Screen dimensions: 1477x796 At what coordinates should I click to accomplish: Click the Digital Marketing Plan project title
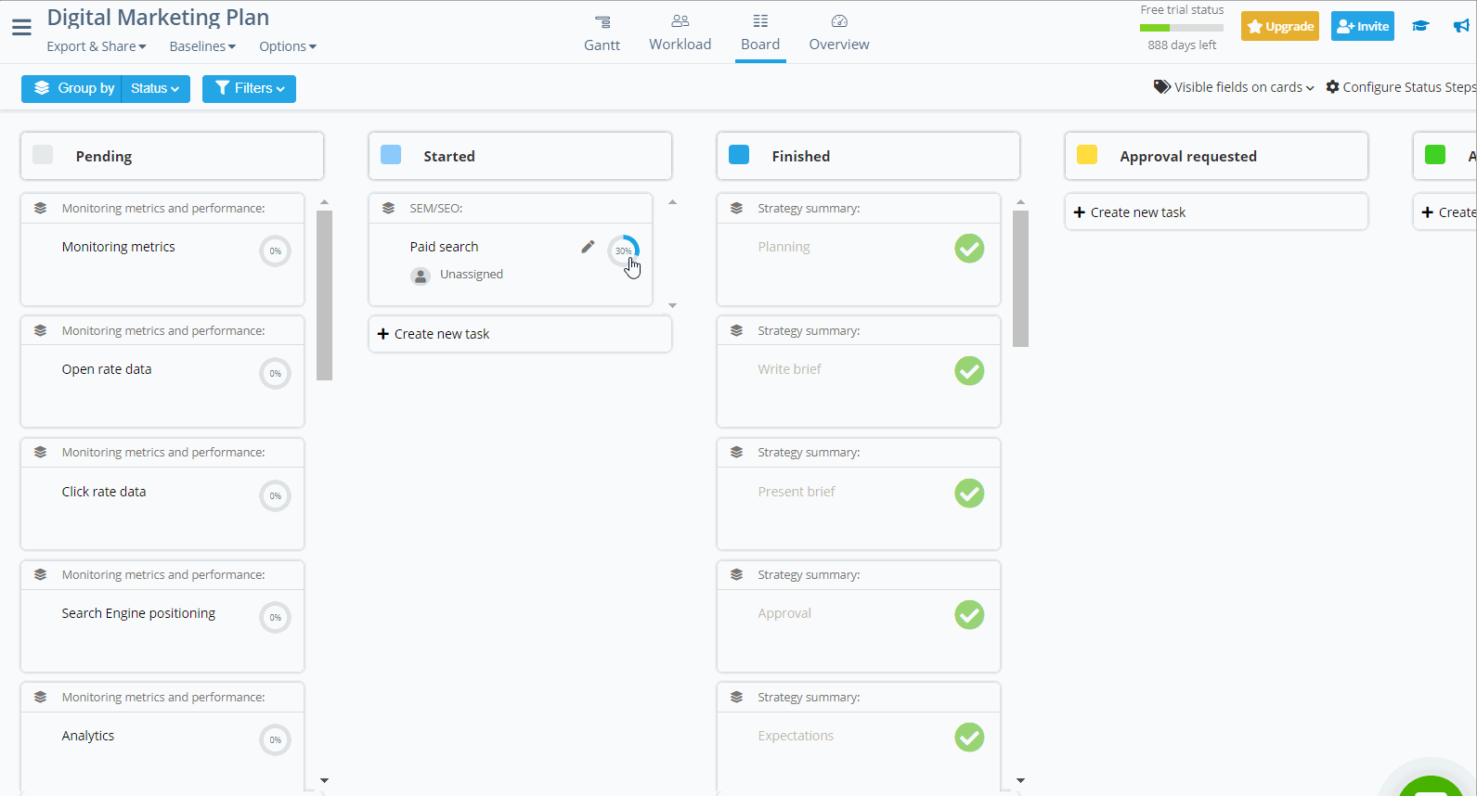tap(158, 18)
